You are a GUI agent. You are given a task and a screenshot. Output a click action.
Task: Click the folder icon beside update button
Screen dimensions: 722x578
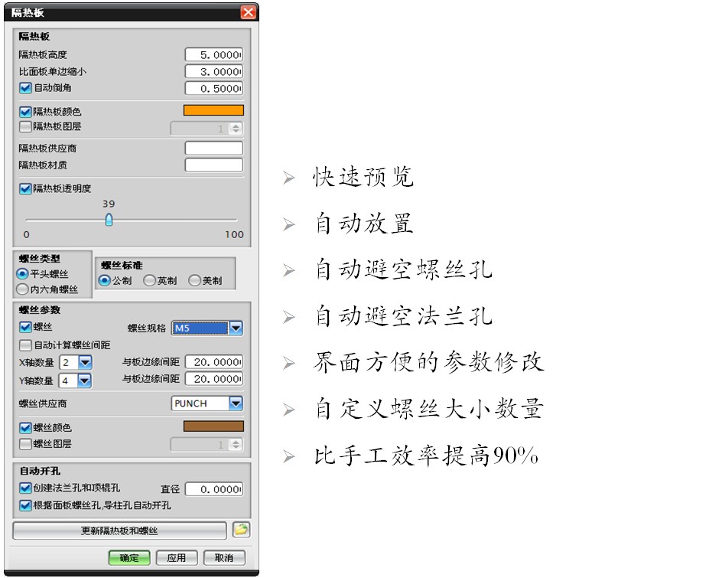click(241, 530)
